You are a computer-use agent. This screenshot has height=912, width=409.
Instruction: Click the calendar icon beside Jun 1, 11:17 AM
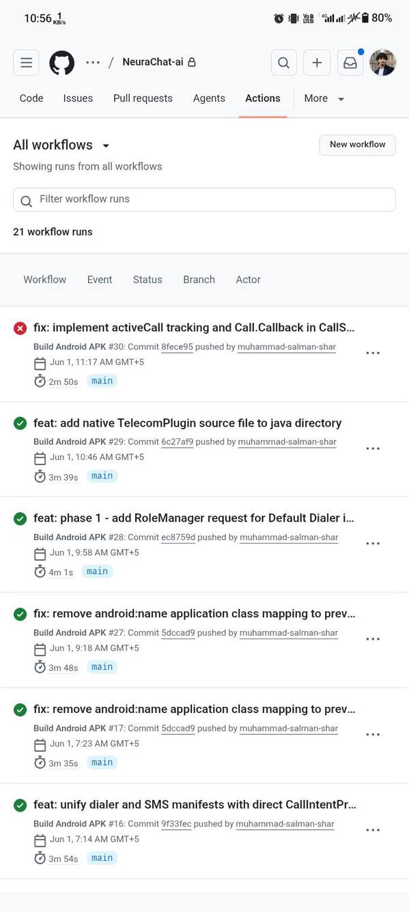point(40,362)
